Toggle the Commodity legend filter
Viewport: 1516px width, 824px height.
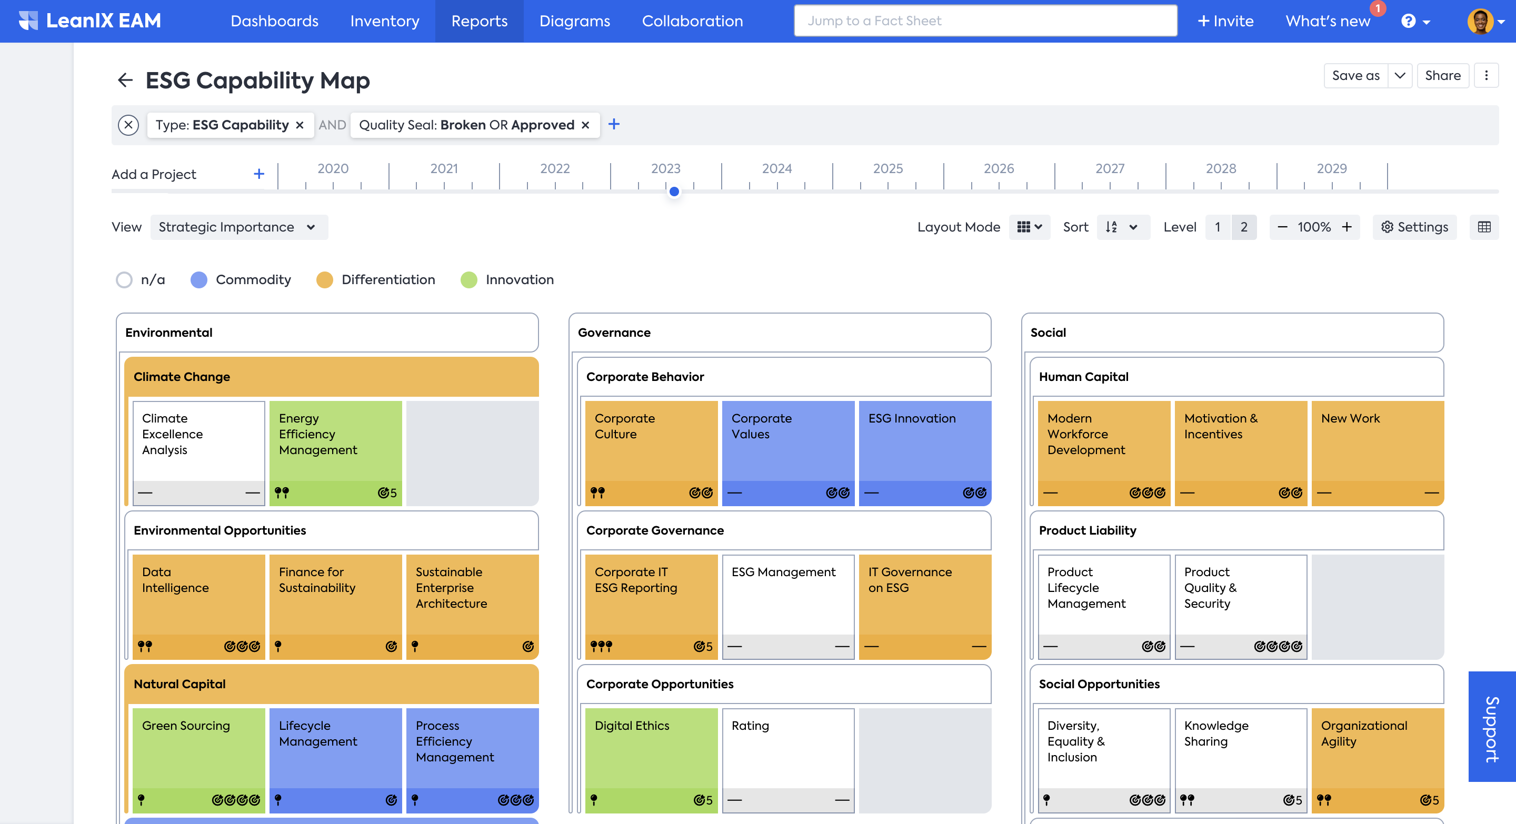click(199, 279)
